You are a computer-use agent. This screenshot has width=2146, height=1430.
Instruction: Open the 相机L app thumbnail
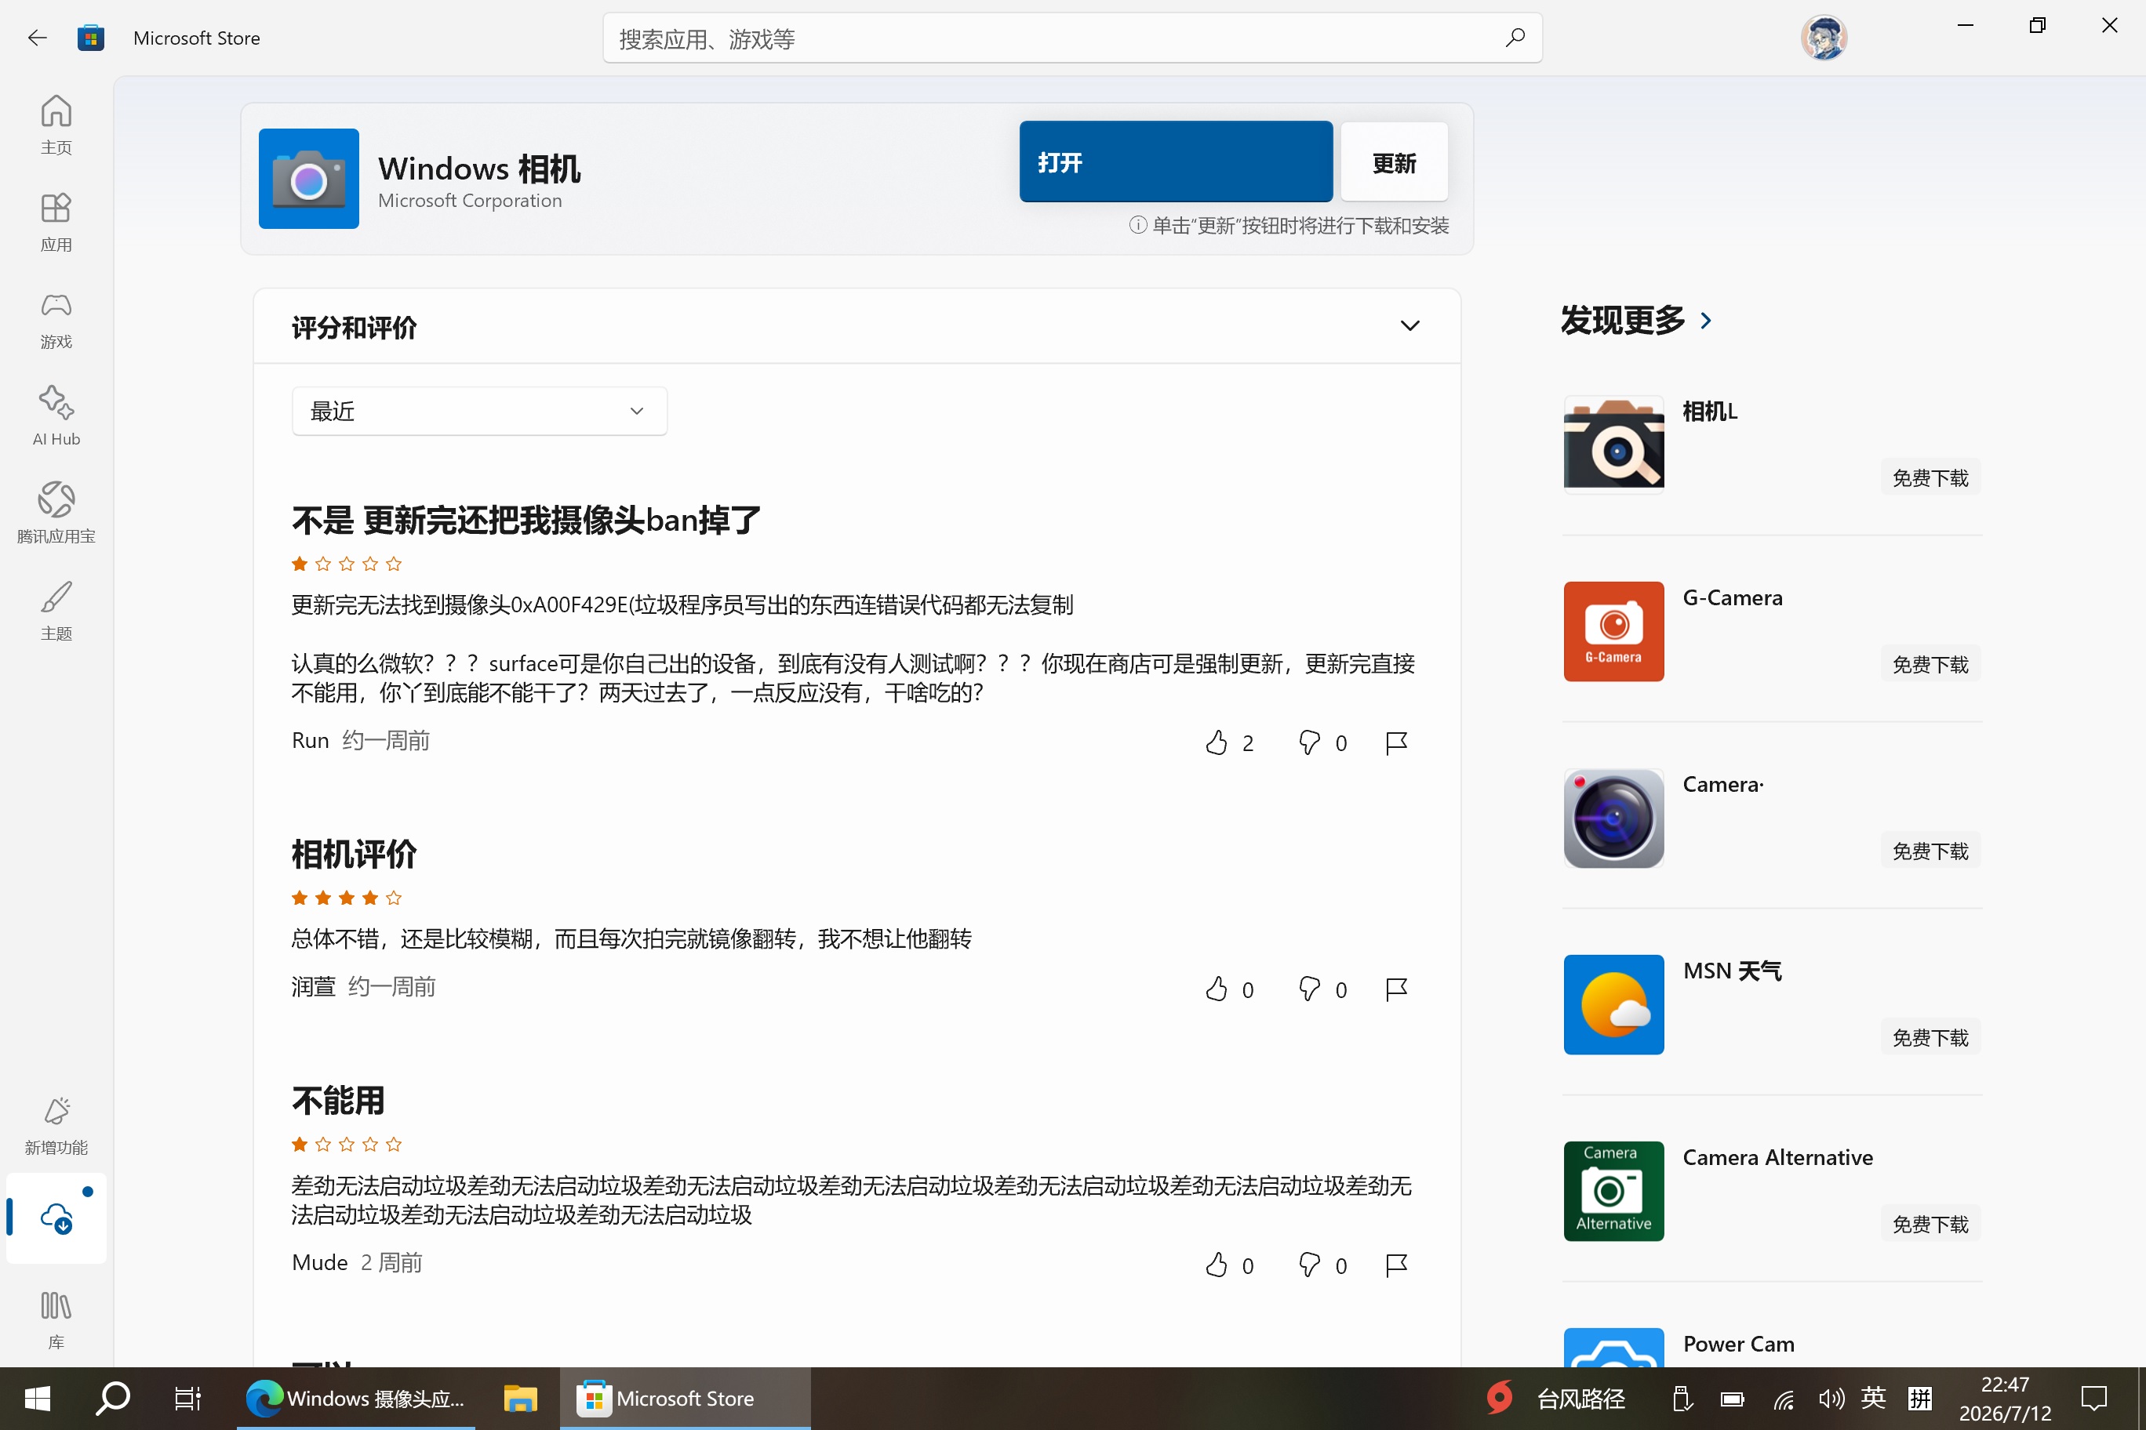click(x=1613, y=445)
